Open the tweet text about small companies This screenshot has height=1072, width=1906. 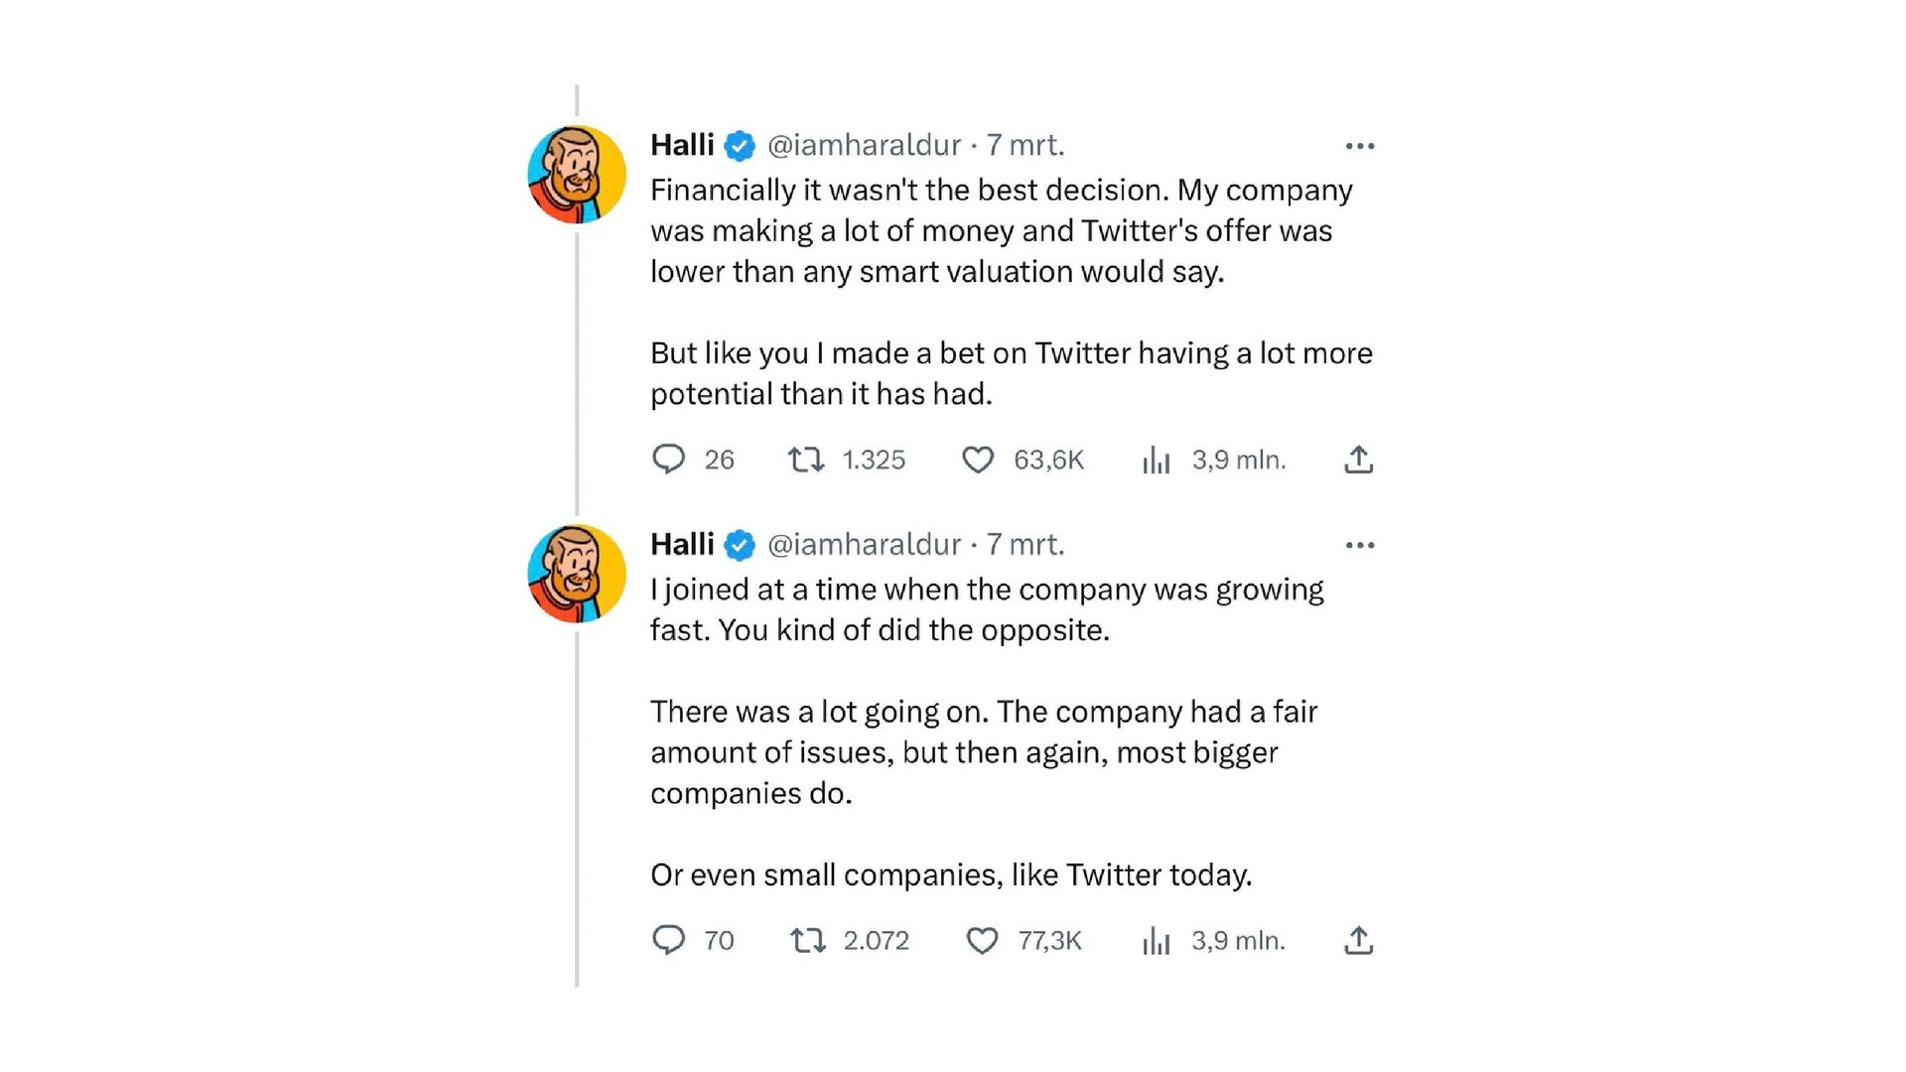click(x=950, y=874)
